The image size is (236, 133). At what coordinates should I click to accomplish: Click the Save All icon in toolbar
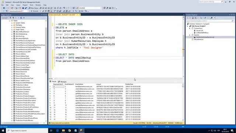click(26, 8)
